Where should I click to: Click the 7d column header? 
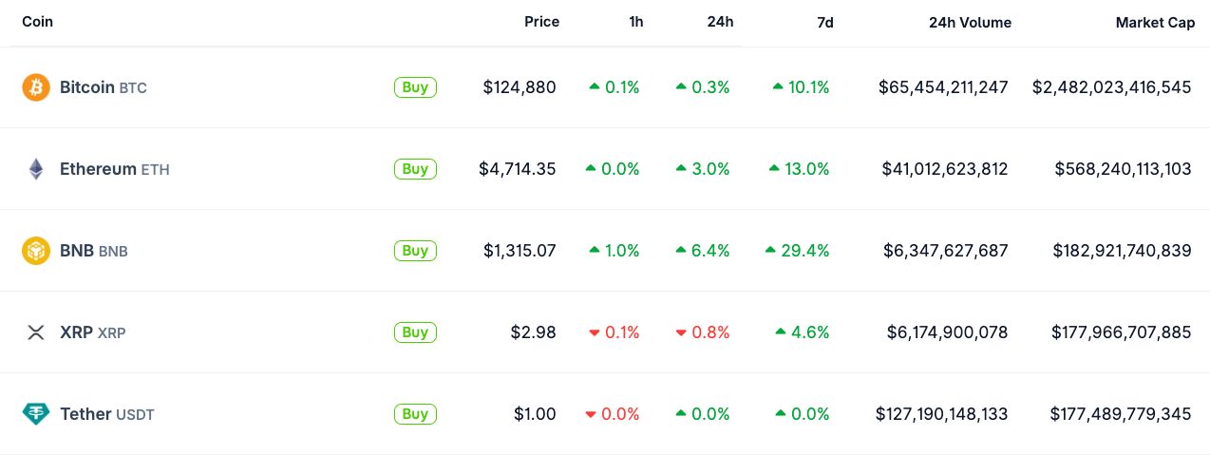point(825,22)
